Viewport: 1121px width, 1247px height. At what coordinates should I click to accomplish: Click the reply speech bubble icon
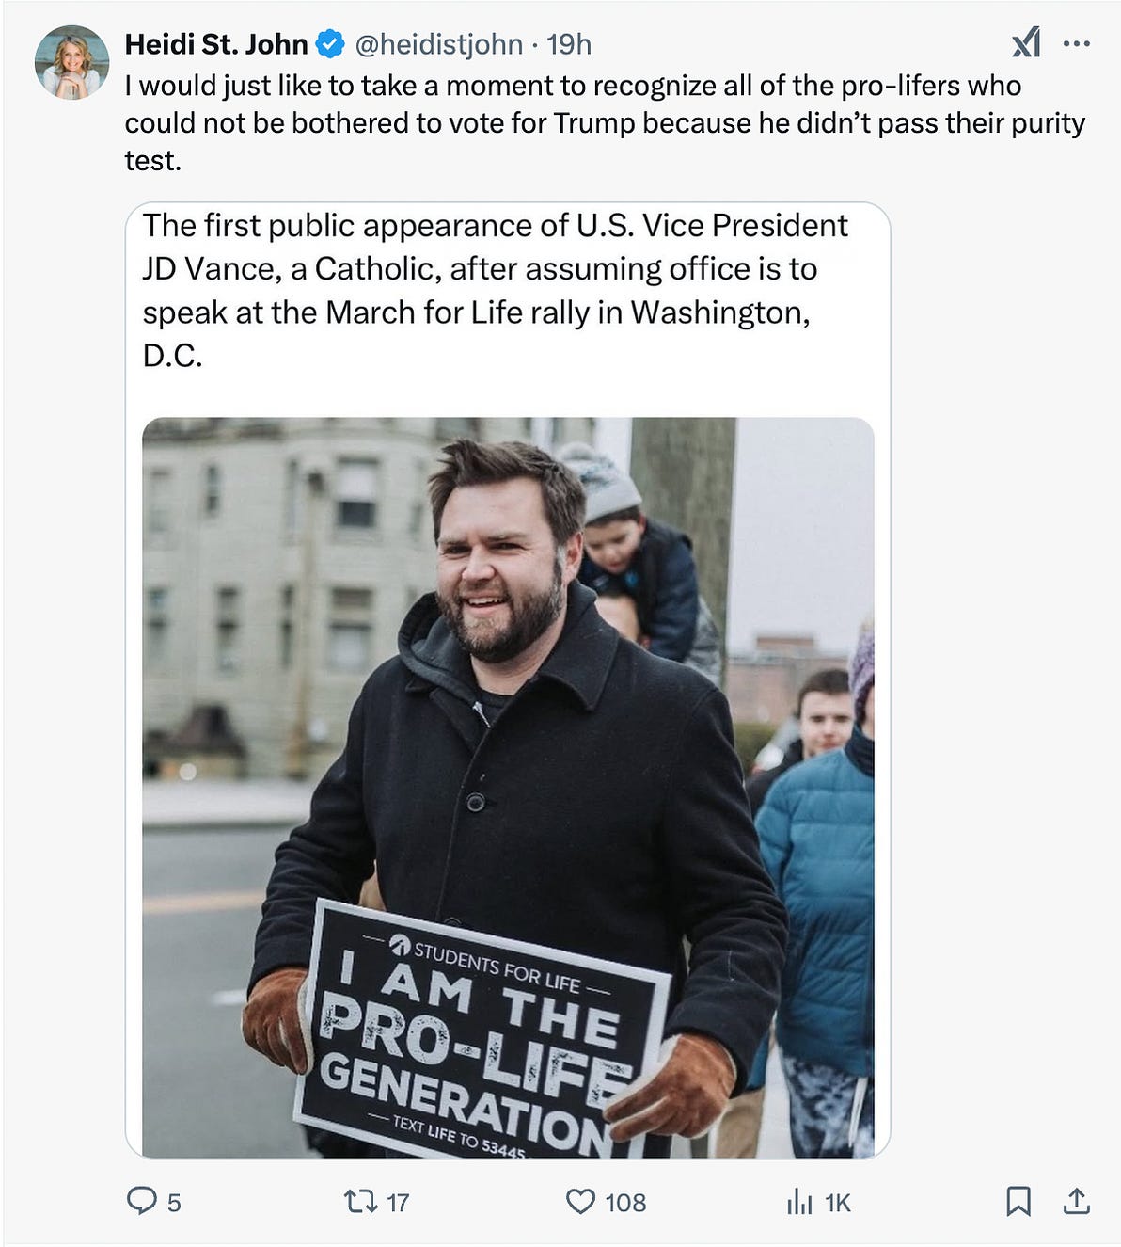tap(141, 1201)
